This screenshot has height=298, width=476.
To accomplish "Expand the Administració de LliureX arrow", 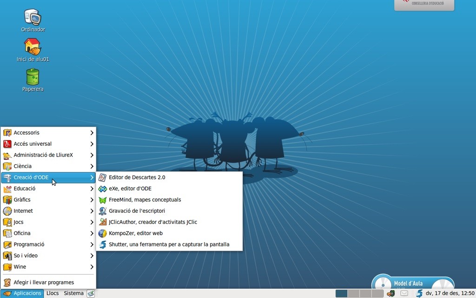I will point(92,155).
